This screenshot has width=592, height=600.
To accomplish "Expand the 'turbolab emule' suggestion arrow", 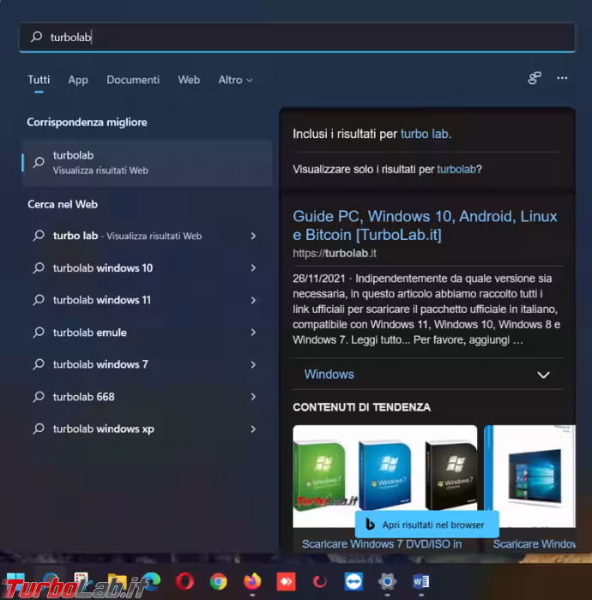I will point(253,333).
